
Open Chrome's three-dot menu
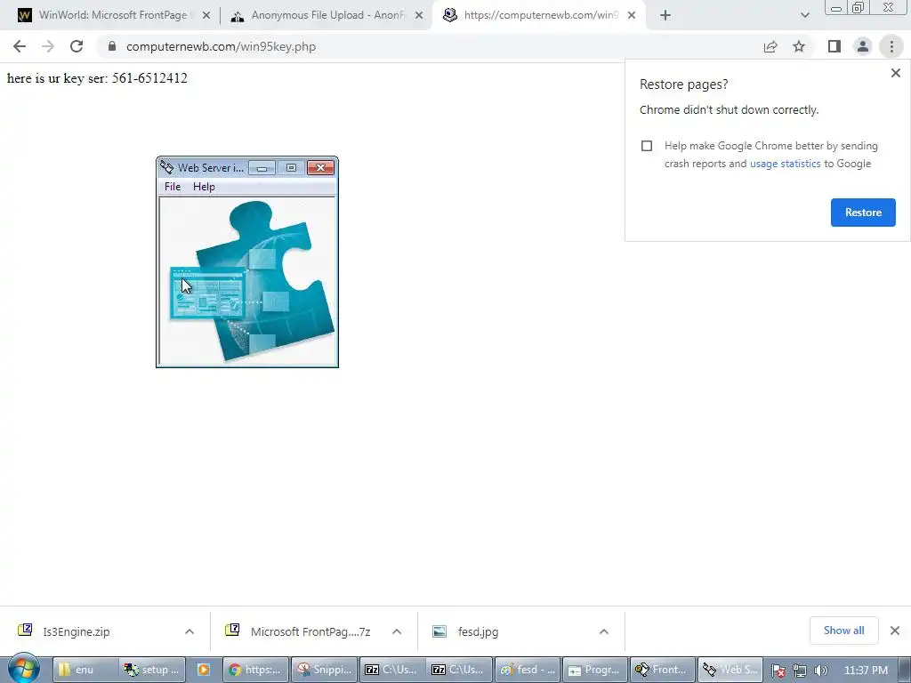(891, 46)
